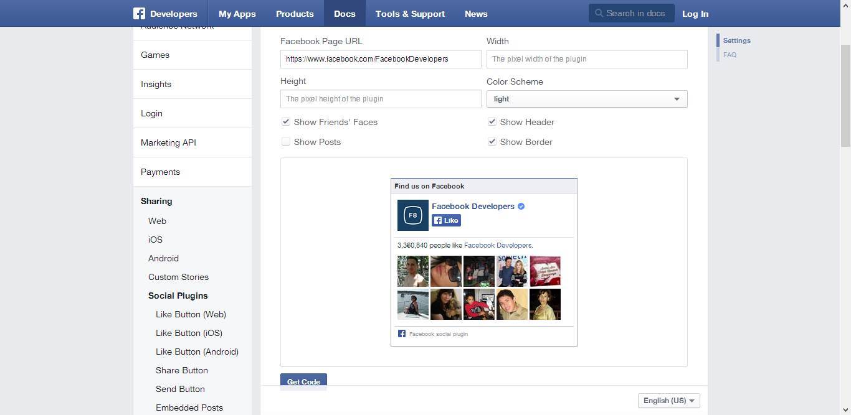851x415 pixels.
Task: Open the Facebook Developers page title link
Action: tap(473, 206)
